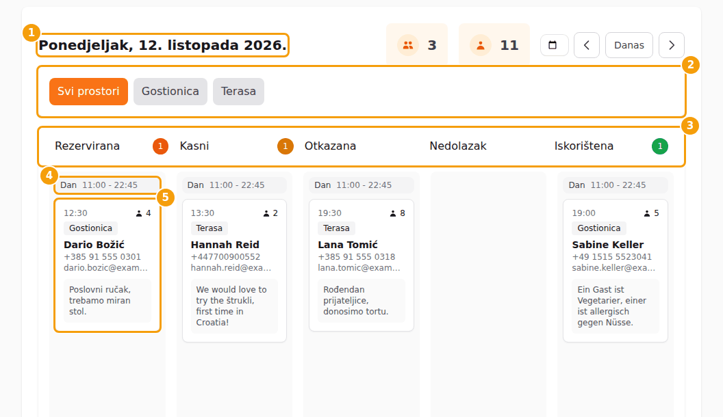Click phone number +49 1515 5523041
Screen dimensions: 723x417
point(612,257)
